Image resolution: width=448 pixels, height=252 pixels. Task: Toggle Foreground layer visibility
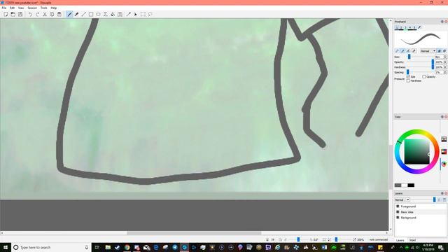point(398,206)
